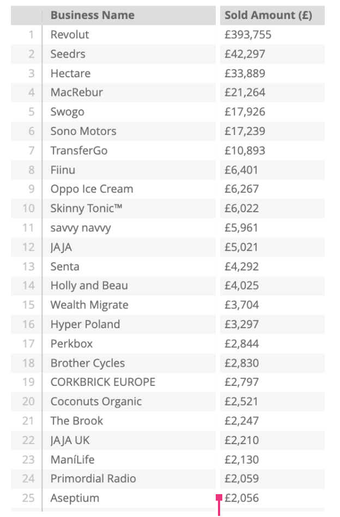Select row number 12 for JAJA
The height and width of the screenshot is (517, 340).
pos(28,247)
